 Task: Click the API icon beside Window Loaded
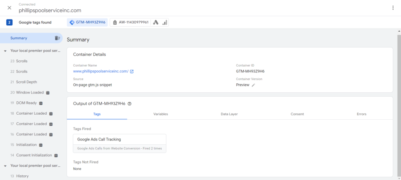(x=47, y=93)
